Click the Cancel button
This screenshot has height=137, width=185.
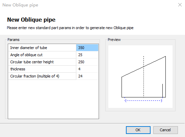[165, 130]
